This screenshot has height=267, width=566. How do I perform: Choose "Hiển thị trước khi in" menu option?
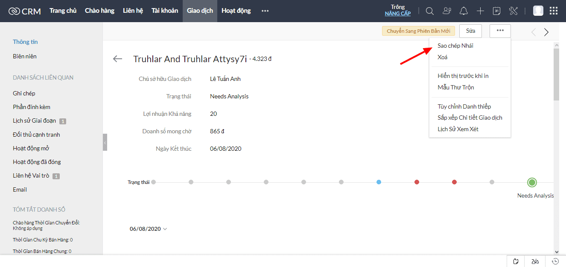(x=463, y=76)
